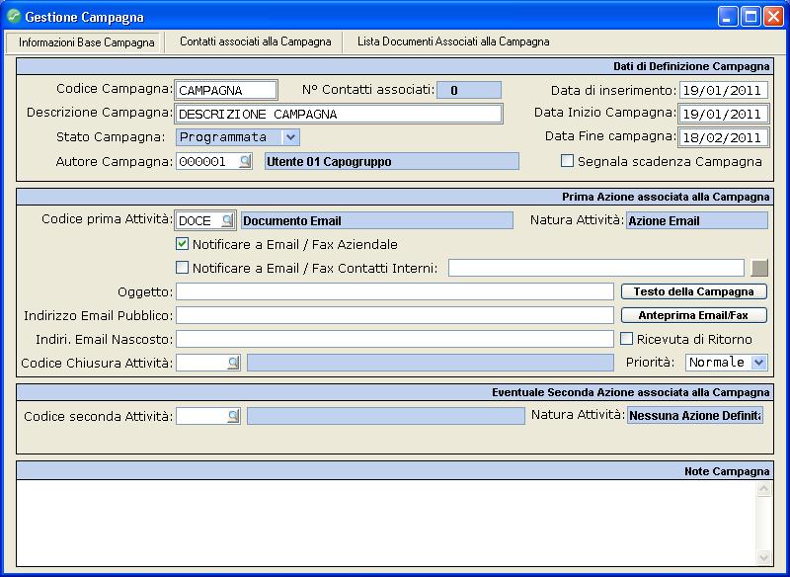790x577 pixels.
Task: Open Contatti associati alla Campagna tab
Action: coord(256,41)
